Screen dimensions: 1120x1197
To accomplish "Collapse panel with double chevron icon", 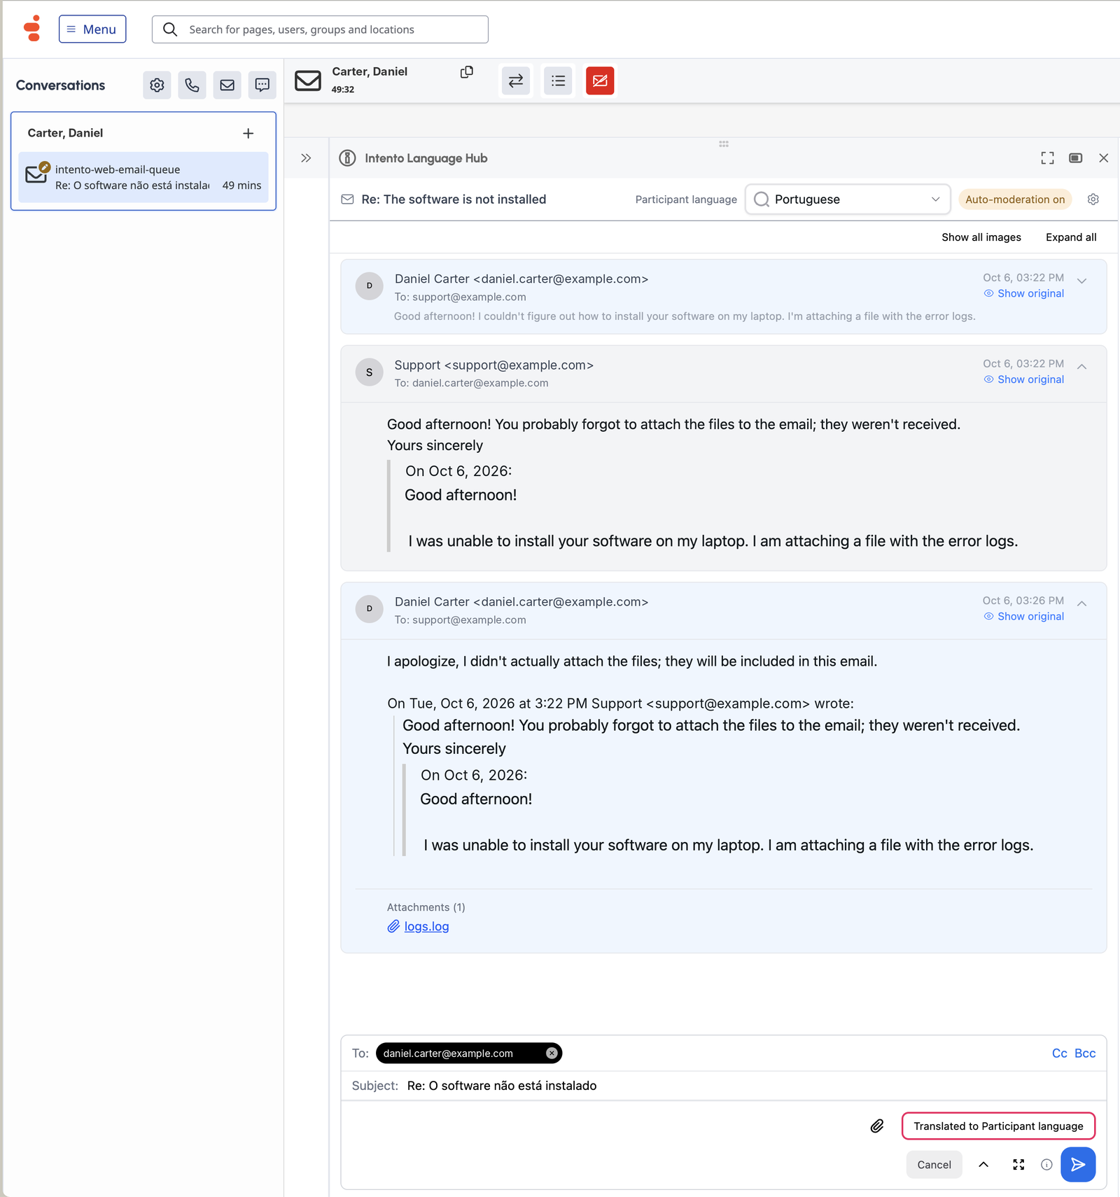I will click(306, 158).
